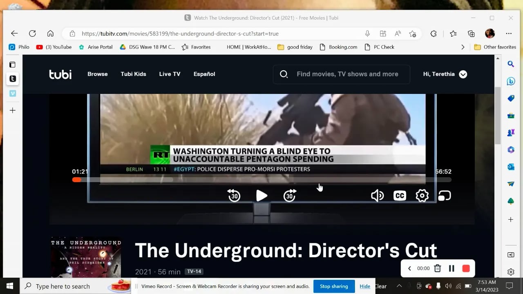Open the Edge profile picture
This screenshot has width=523, height=294.
pyautogui.click(x=490, y=33)
